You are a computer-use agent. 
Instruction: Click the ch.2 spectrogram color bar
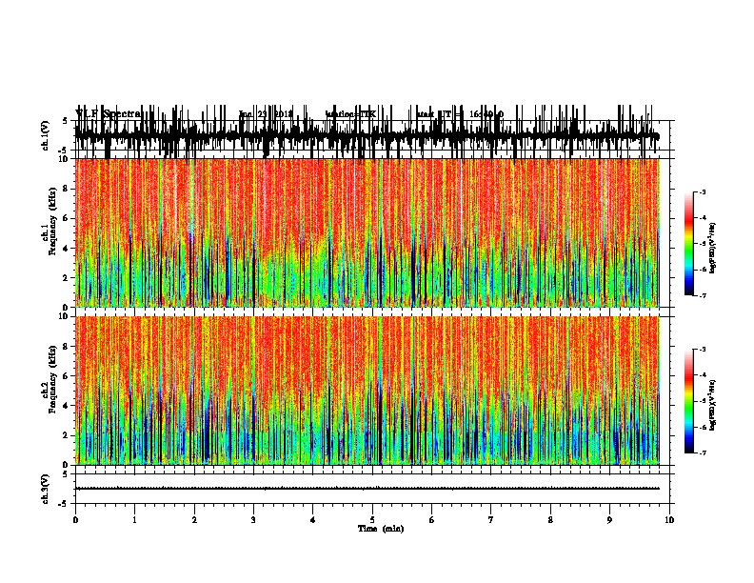point(688,401)
